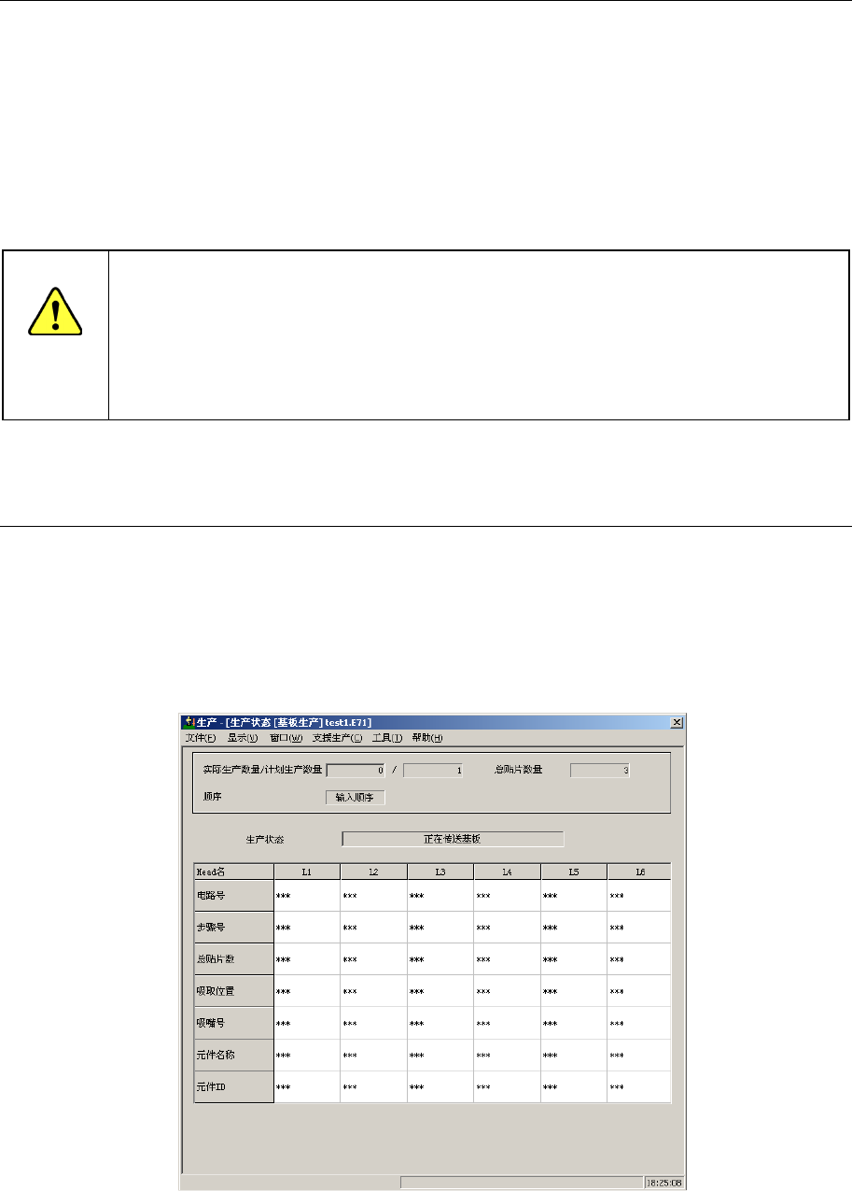Viewport: 852px width, 1191px height.
Task: Click the planned production count field showing 1
Action: [x=433, y=771]
